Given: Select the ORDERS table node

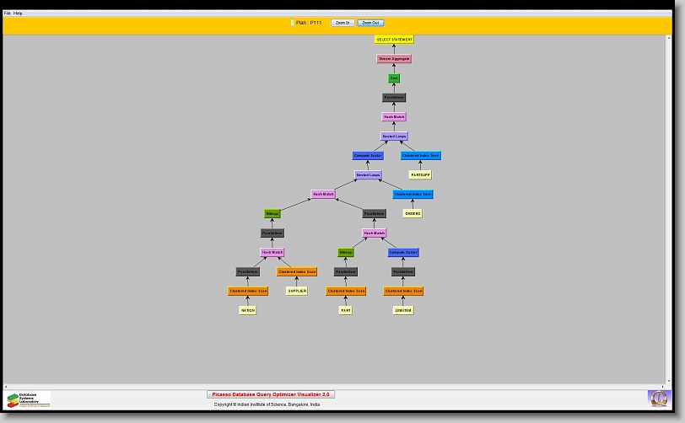Looking at the screenshot, I should tap(413, 214).
